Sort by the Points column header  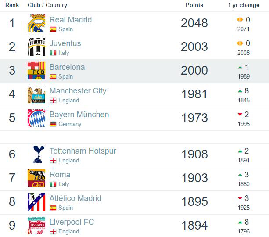pyautogui.click(x=194, y=5)
